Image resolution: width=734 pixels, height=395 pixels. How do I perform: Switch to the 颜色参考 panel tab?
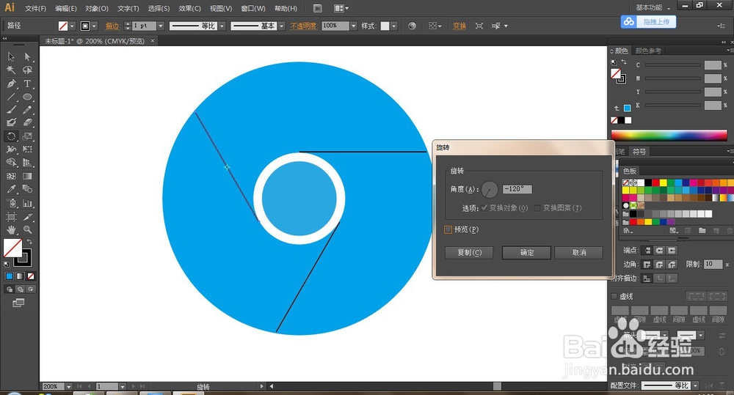pos(648,51)
